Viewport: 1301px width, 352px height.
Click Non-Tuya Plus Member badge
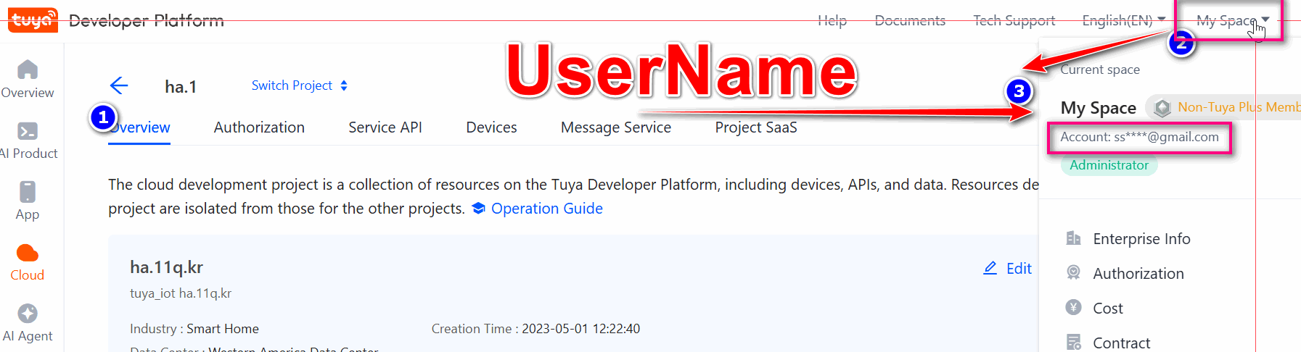(x=1223, y=108)
